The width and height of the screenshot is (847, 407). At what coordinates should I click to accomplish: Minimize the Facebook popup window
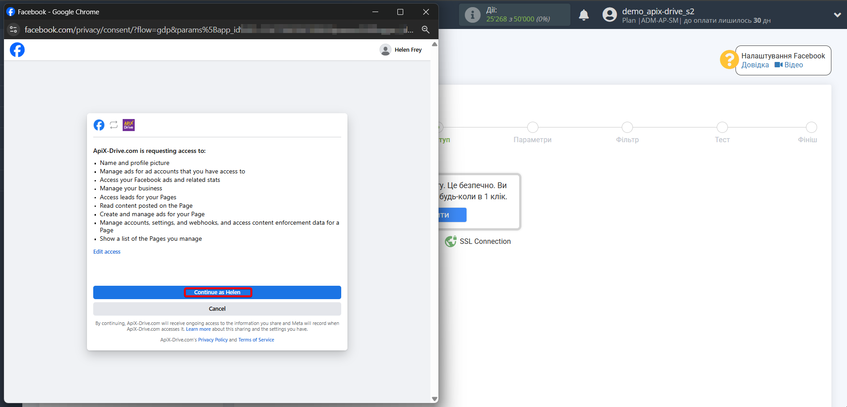pos(376,12)
